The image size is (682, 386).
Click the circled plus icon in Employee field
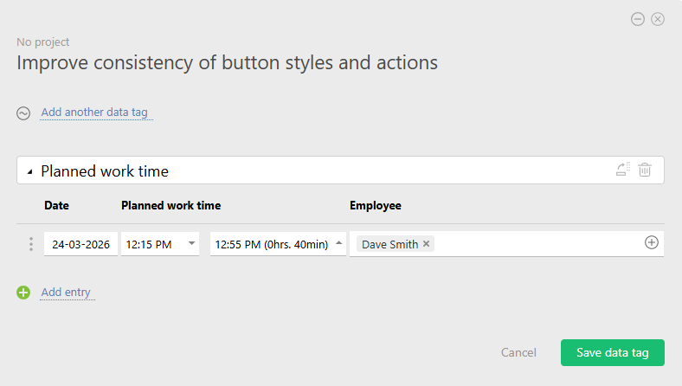click(652, 243)
